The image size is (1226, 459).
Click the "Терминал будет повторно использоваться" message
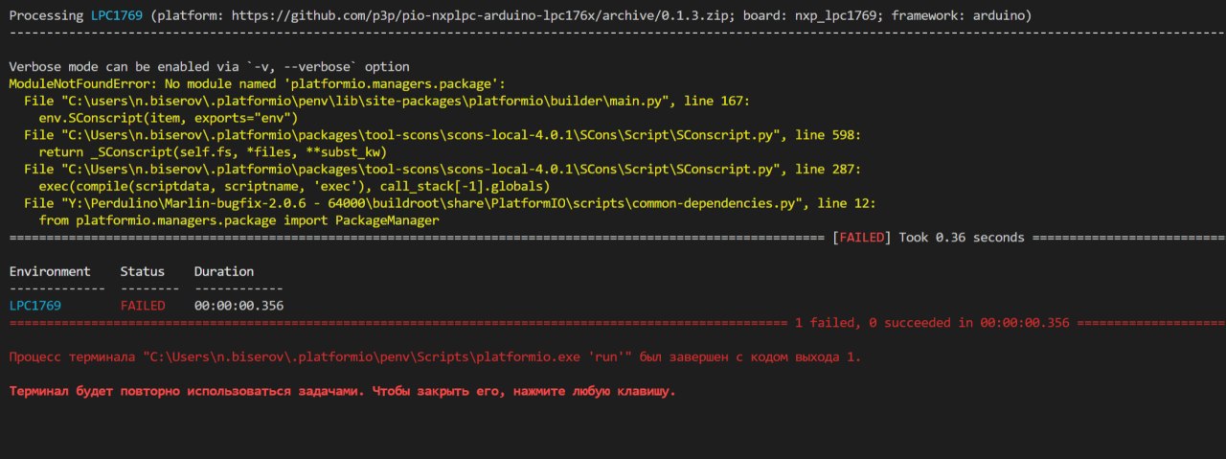pyautogui.click(x=342, y=391)
